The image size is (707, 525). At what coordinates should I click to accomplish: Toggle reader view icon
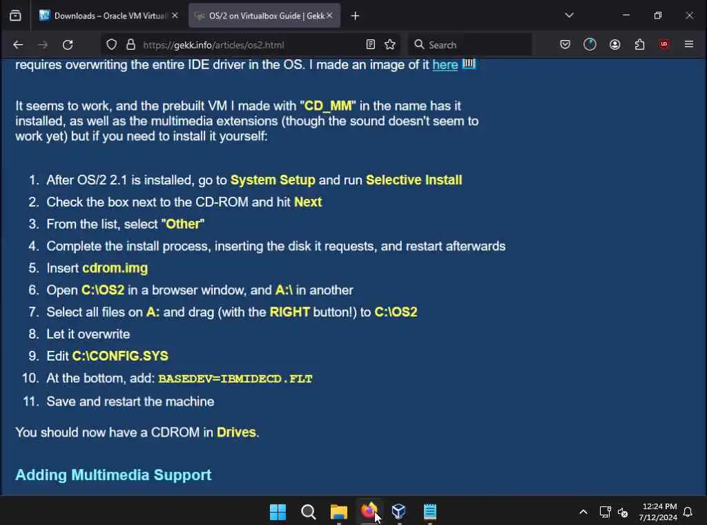pyautogui.click(x=371, y=45)
